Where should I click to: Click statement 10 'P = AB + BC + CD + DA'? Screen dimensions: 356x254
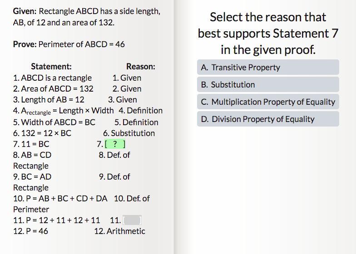click(x=60, y=199)
